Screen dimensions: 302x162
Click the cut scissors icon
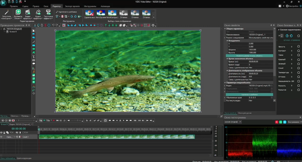35,25
